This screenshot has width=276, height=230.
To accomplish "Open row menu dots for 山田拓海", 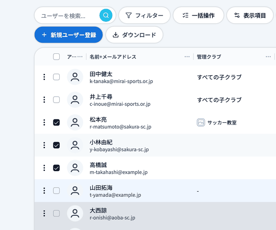I will (44, 190).
